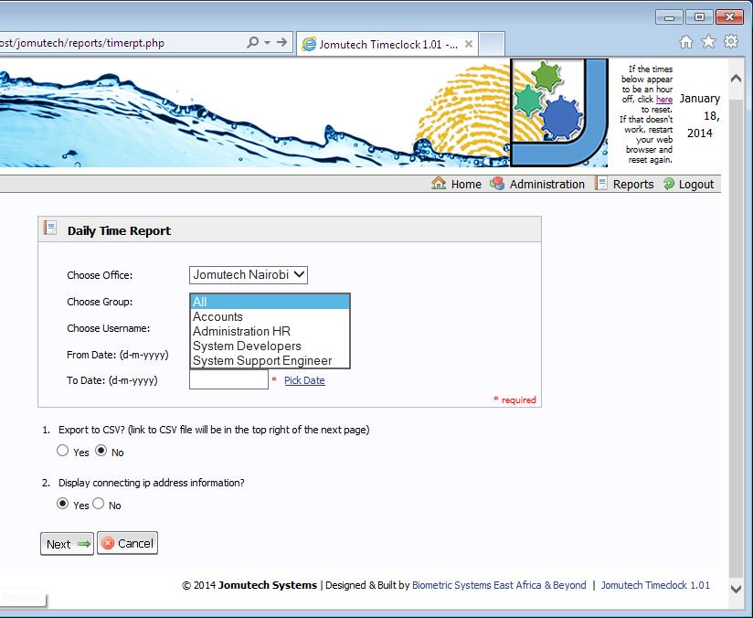Select Yes for Export to CSV
The image size is (753, 618).
coord(62,451)
